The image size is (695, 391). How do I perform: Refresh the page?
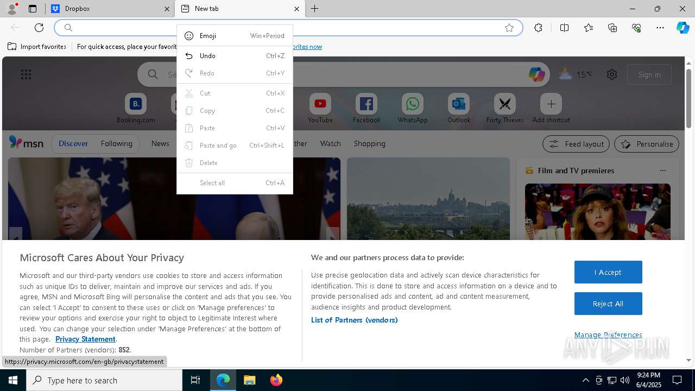[39, 28]
